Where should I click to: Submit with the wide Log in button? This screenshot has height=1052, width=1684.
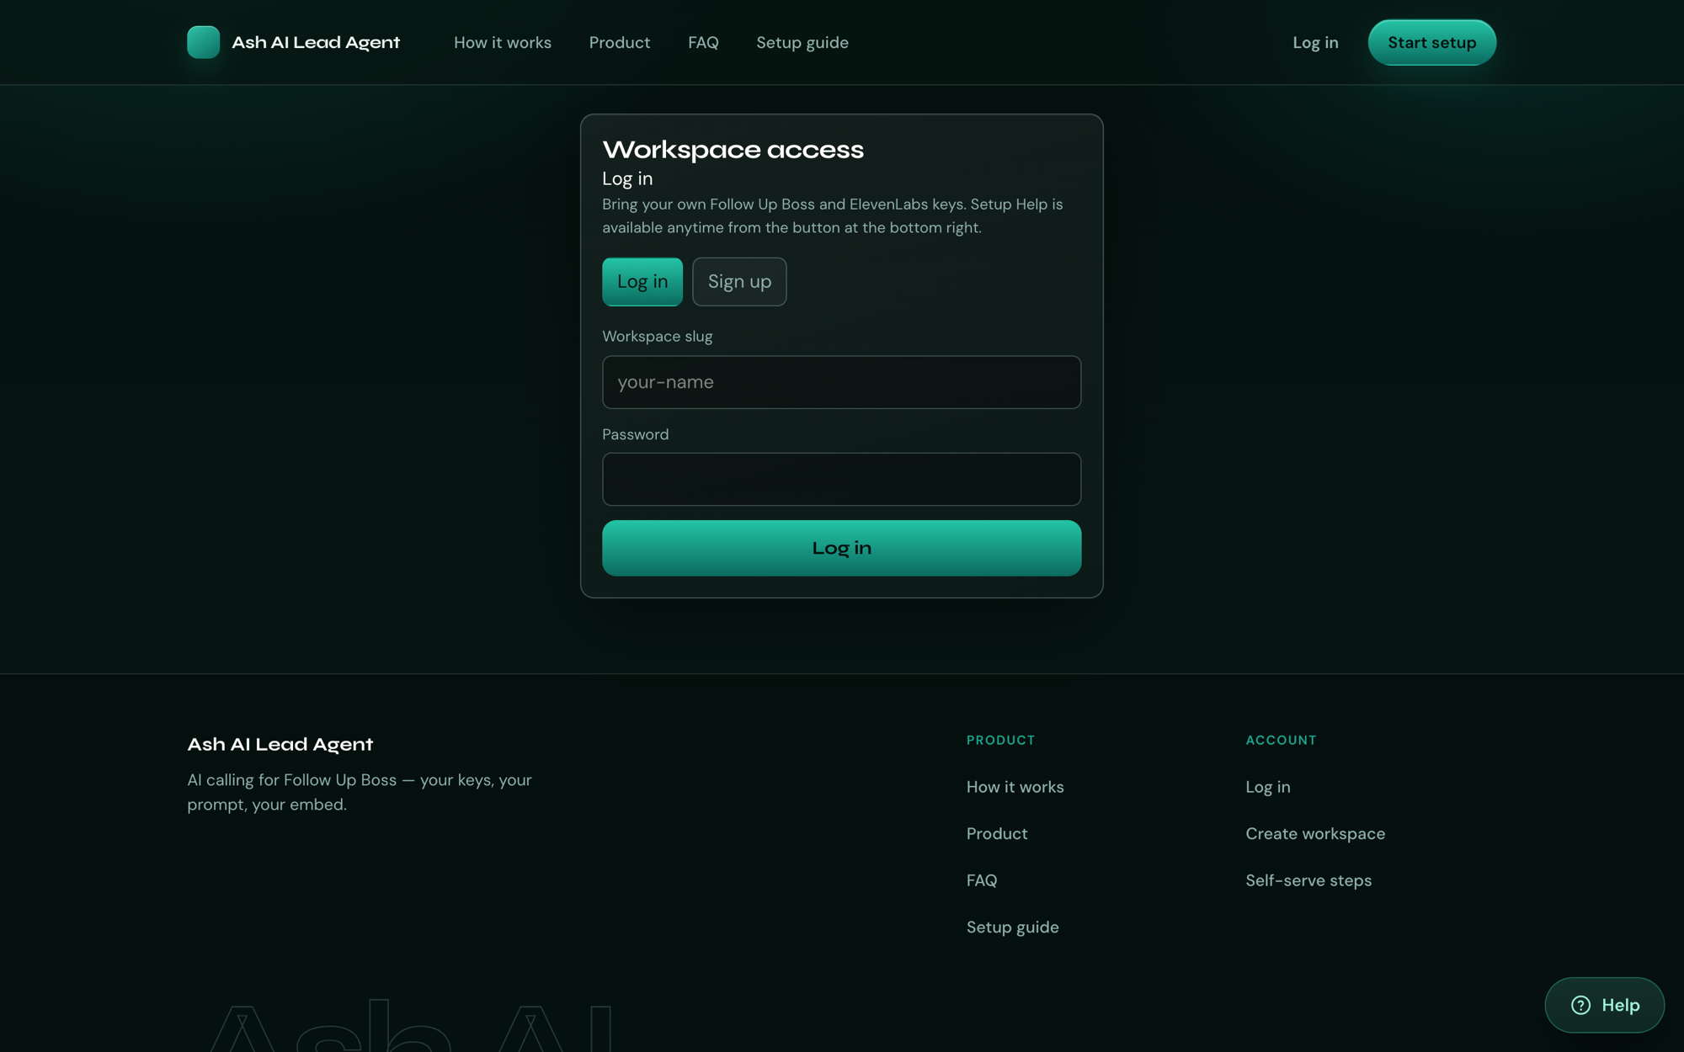click(x=842, y=548)
